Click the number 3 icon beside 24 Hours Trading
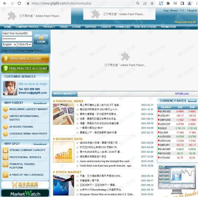The image size is (198, 197). click(6, 127)
